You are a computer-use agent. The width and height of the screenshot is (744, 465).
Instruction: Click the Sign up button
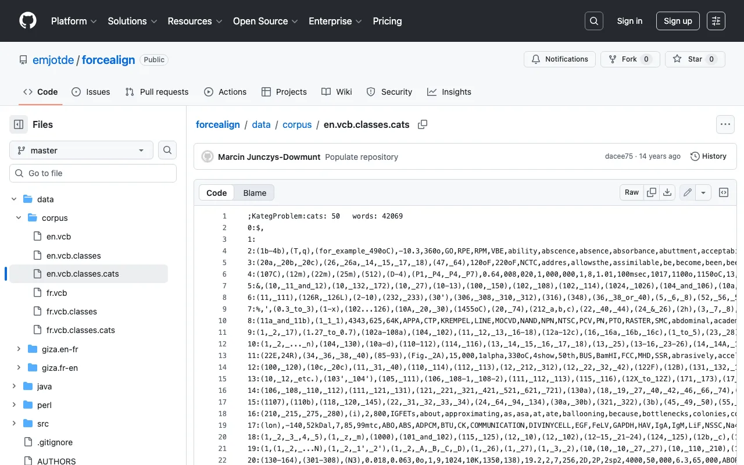tap(678, 21)
